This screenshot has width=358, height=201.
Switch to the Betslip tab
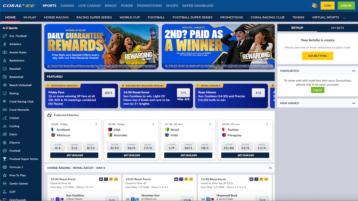click(297, 28)
